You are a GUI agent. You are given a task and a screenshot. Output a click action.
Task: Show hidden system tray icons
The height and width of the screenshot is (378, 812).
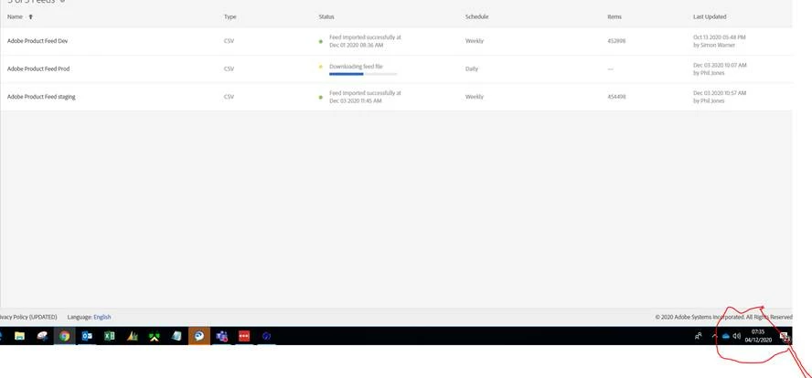point(715,336)
